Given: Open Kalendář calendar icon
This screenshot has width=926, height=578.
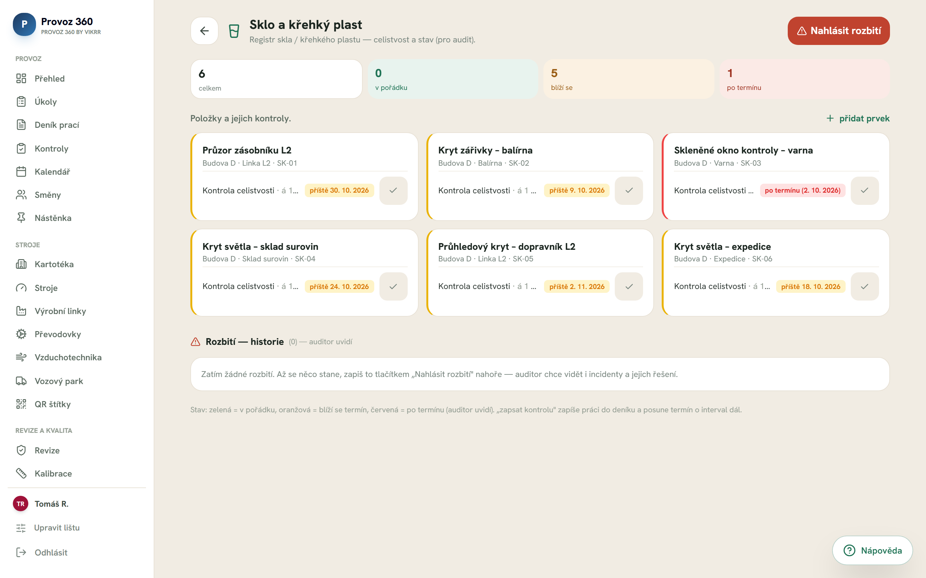Looking at the screenshot, I should pos(21,172).
